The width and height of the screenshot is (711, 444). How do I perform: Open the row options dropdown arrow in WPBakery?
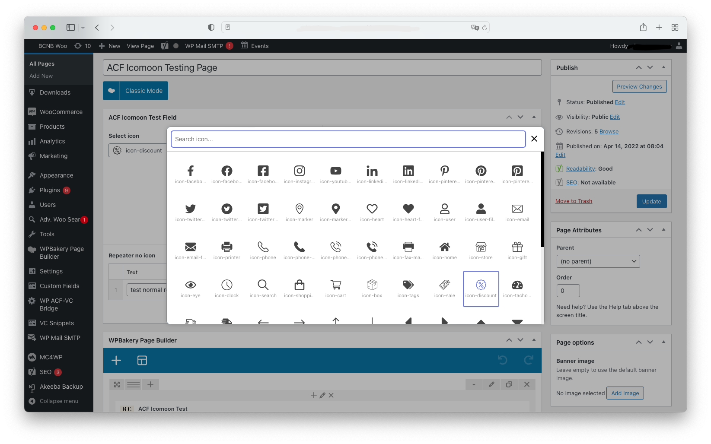(x=474, y=384)
